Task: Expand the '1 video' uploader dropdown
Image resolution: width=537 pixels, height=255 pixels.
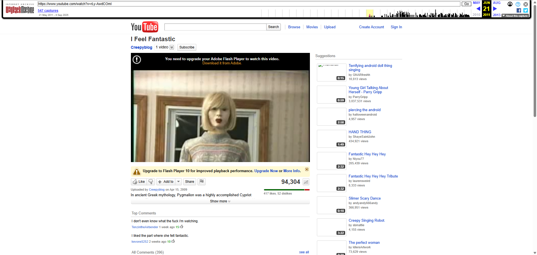Action: [x=172, y=47]
